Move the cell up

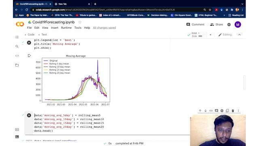click(200, 111)
